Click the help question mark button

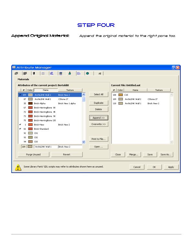[x=174, y=68]
